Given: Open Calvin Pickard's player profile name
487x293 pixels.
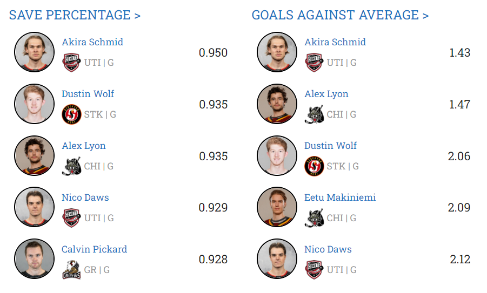Looking at the screenshot, I should pyautogui.click(x=94, y=249).
